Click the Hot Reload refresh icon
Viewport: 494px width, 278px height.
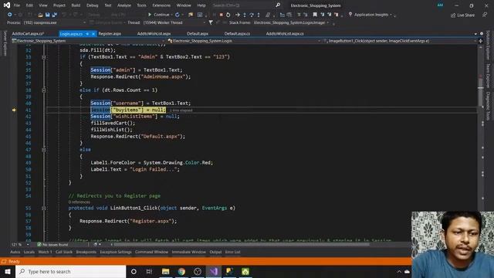point(178,15)
